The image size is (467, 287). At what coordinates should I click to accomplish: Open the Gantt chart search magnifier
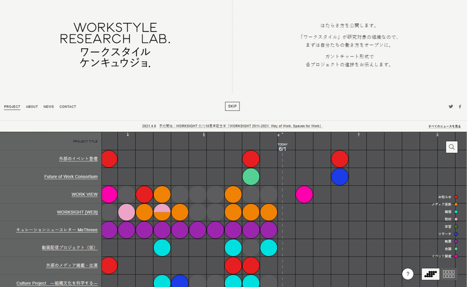click(451, 147)
